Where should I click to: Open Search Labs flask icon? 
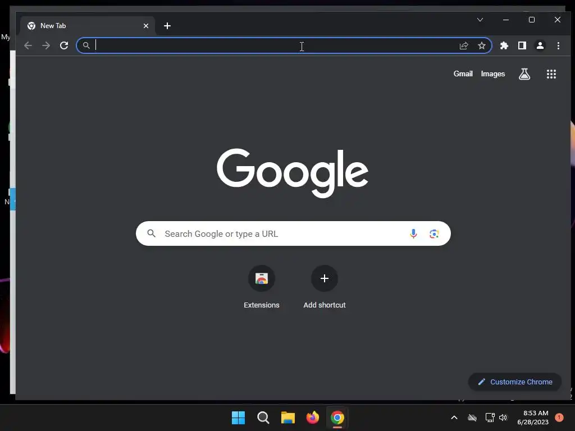tap(524, 74)
